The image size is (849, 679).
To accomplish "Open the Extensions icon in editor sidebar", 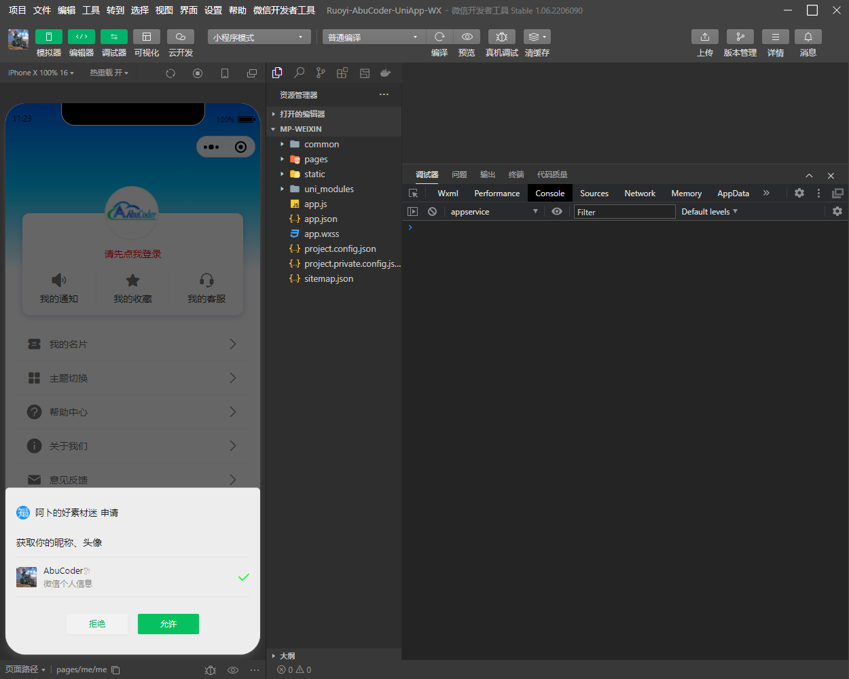I will pyautogui.click(x=342, y=73).
